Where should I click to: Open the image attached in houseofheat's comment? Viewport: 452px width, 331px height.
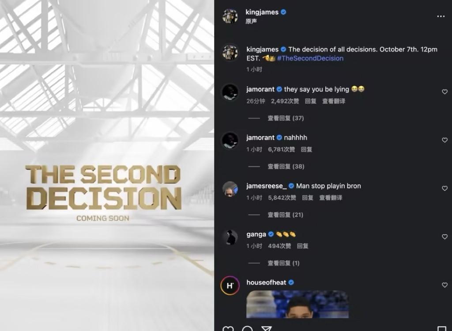(298, 304)
